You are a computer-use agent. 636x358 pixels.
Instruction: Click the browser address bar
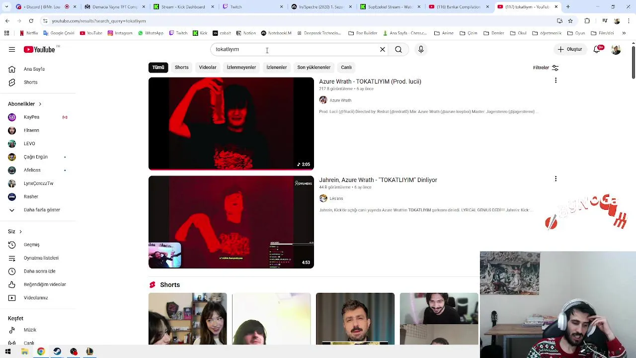tap(298, 21)
